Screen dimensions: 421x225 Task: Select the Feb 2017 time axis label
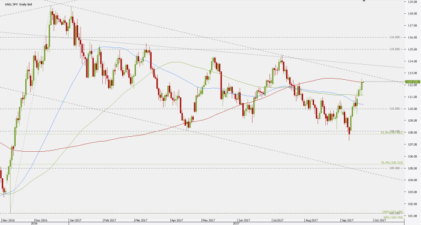pos(110,220)
